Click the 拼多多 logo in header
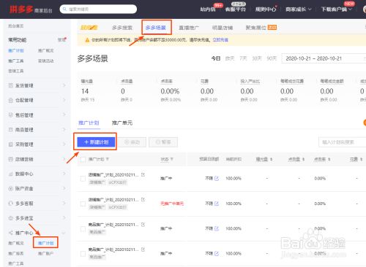Viewport: 366px width, 267px height. click(x=21, y=9)
